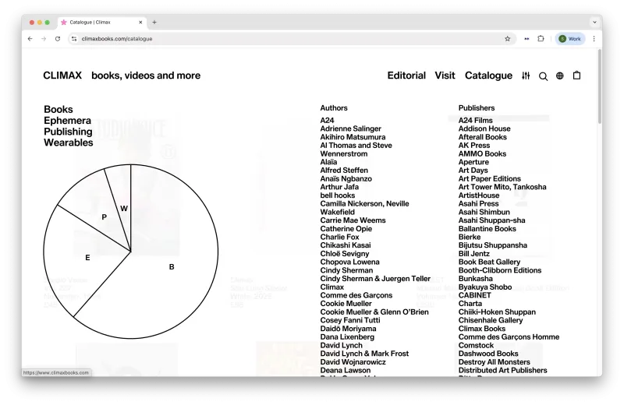
Task: Select the Ephemera category
Action: coord(67,121)
